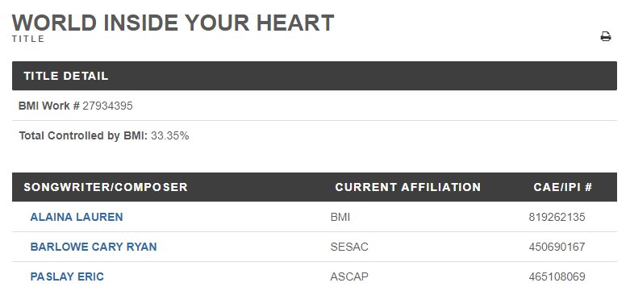The height and width of the screenshot is (291, 630).
Task: Click the ASCAP affiliation cell
Action: pos(349,276)
